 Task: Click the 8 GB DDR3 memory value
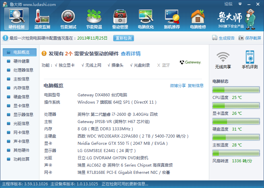105,129
